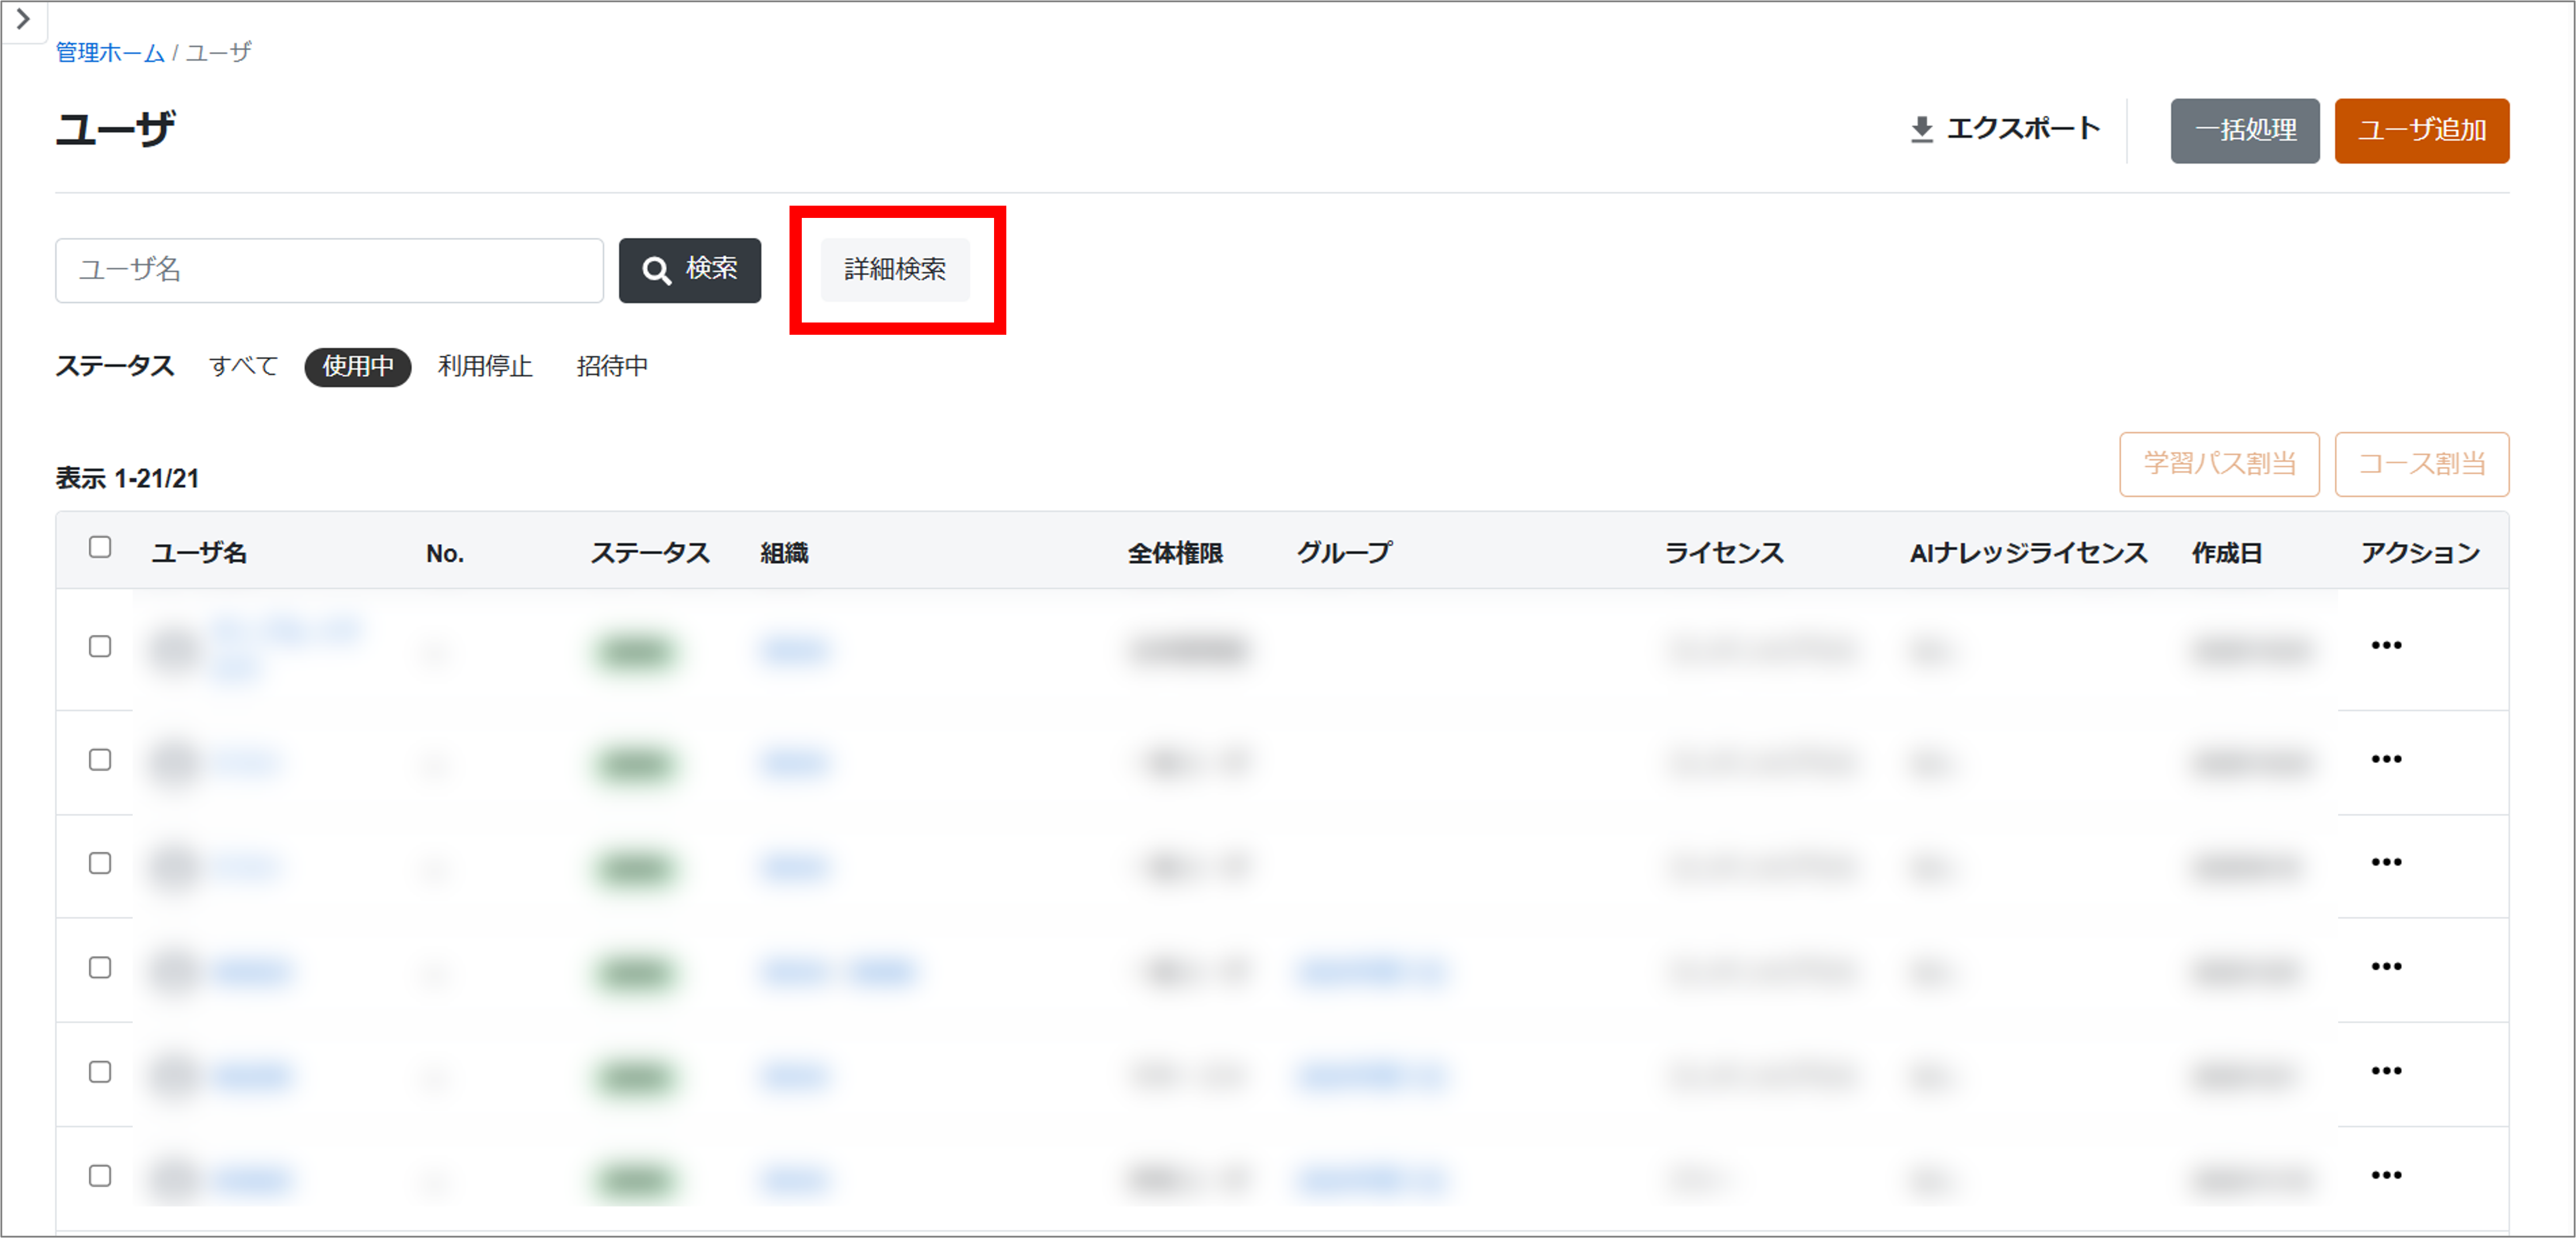Go to the 管理ホーム breadcrumb link
The image size is (2576, 1238).
pyautogui.click(x=109, y=53)
